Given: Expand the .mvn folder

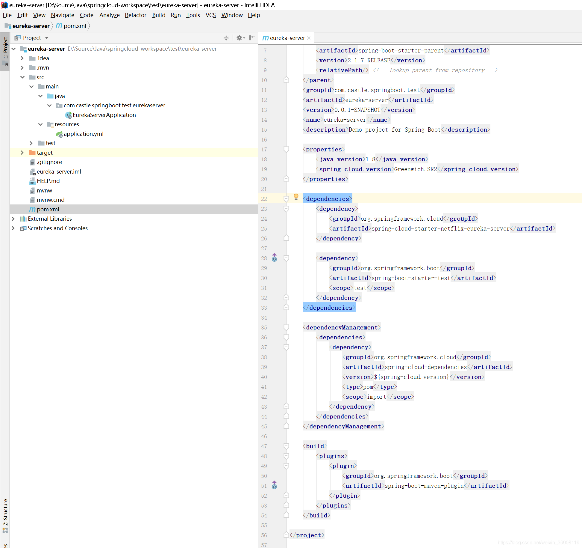Looking at the screenshot, I should (x=22, y=68).
